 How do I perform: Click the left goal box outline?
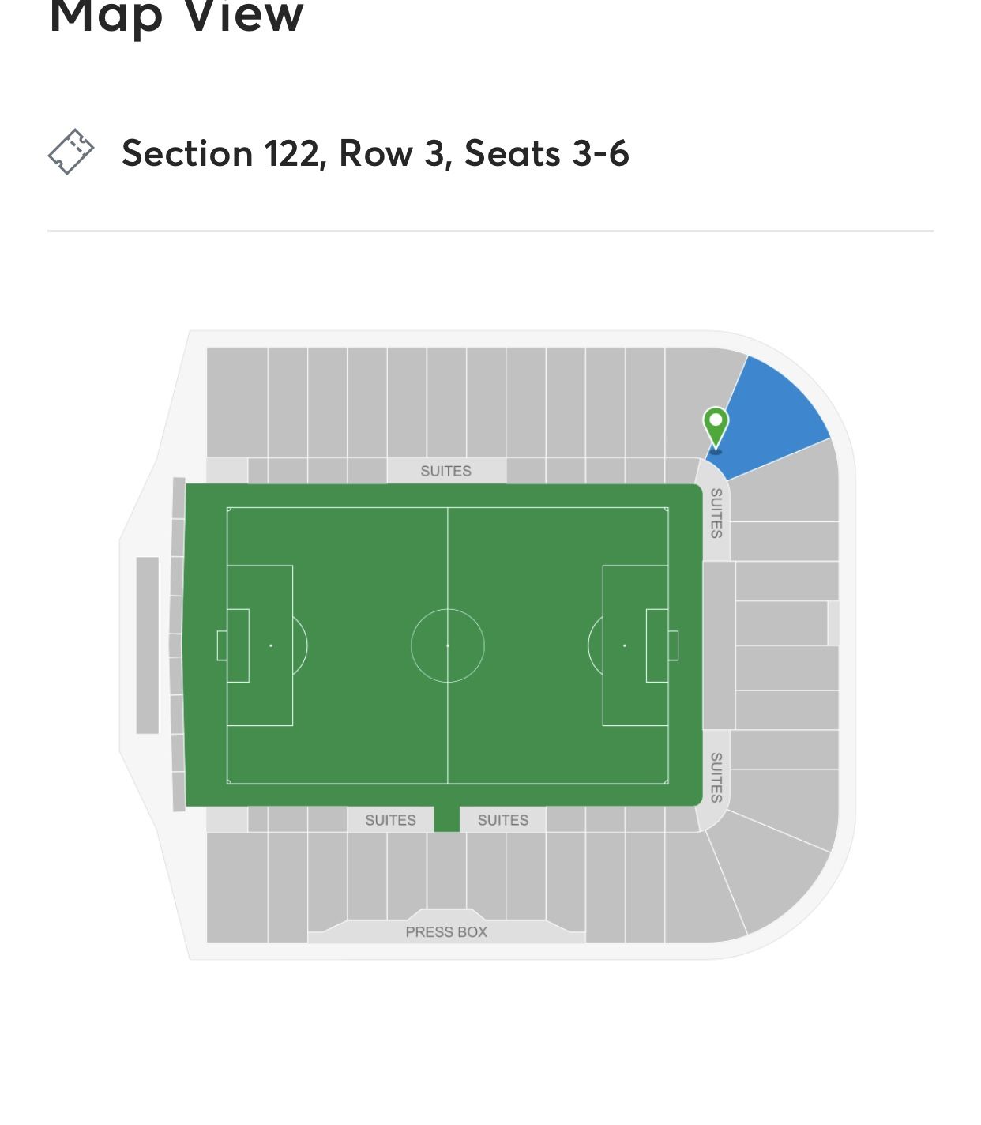[x=239, y=645]
